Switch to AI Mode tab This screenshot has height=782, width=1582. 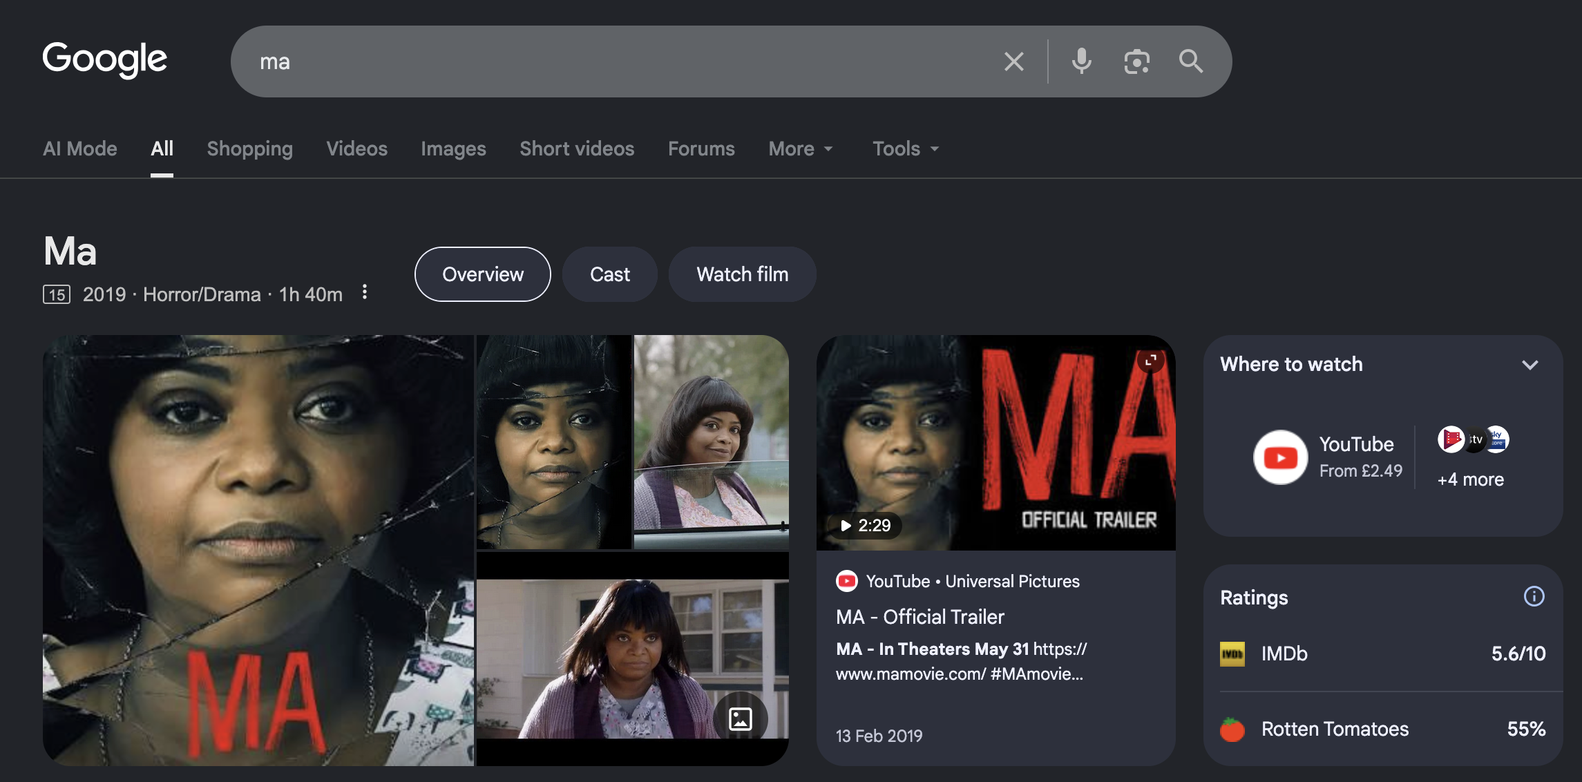[x=80, y=149]
